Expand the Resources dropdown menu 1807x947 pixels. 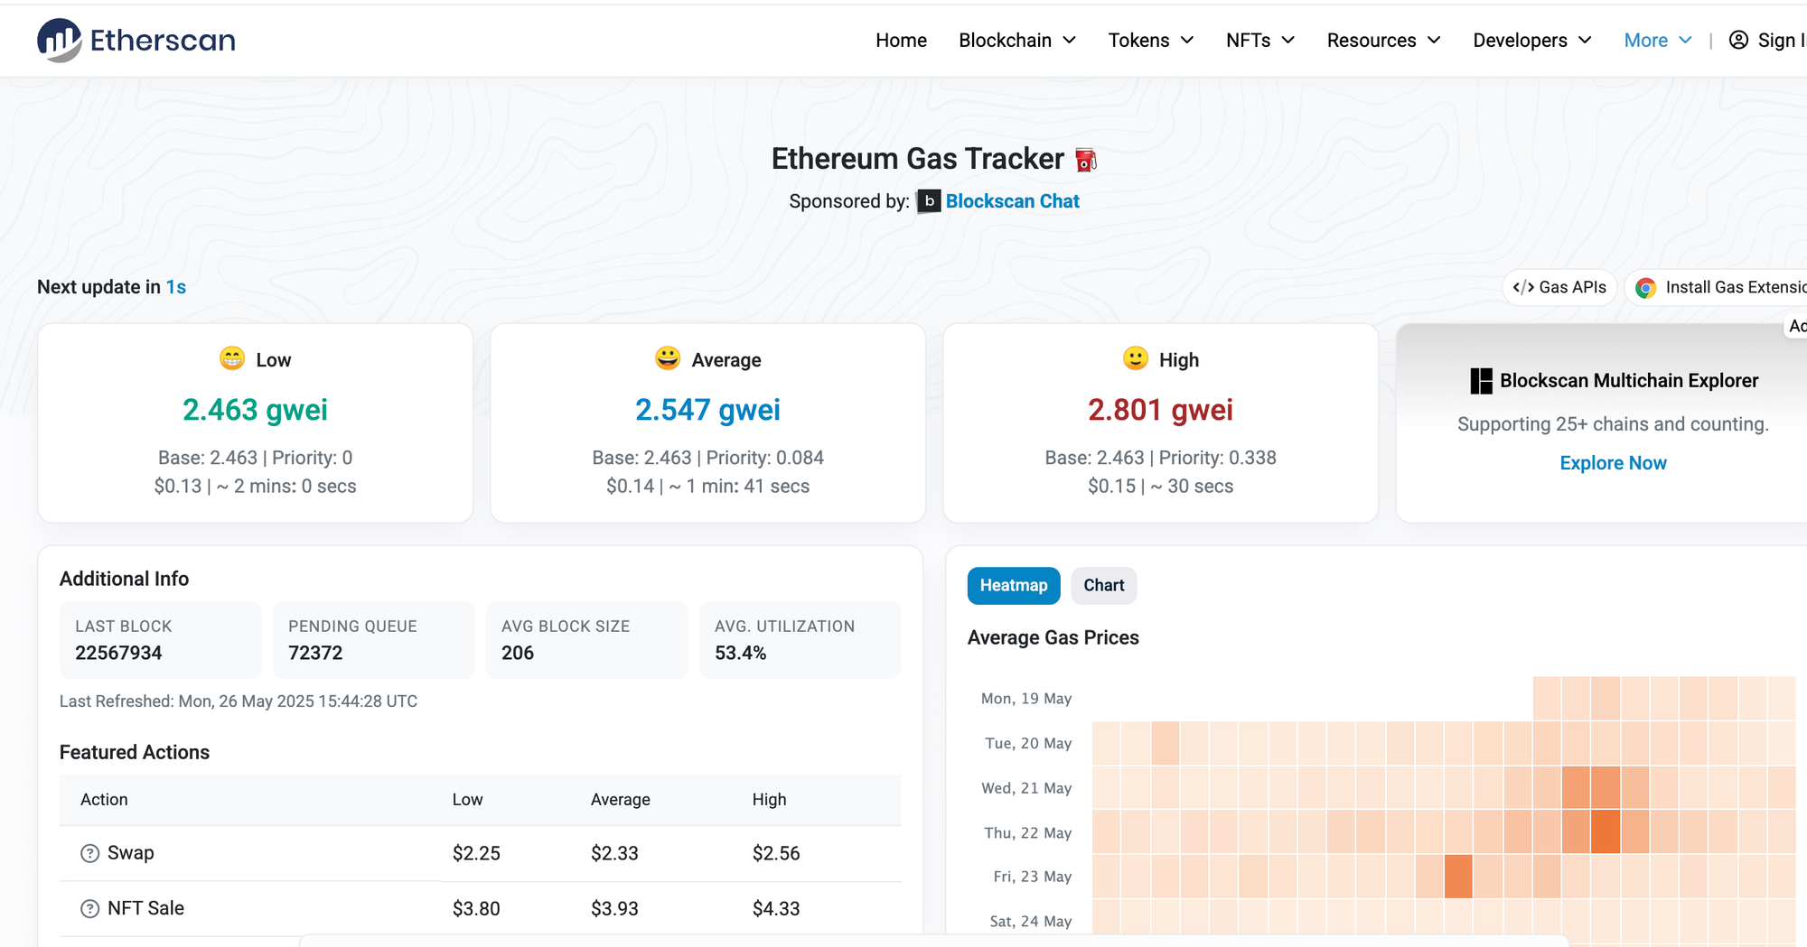pyautogui.click(x=1383, y=40)
